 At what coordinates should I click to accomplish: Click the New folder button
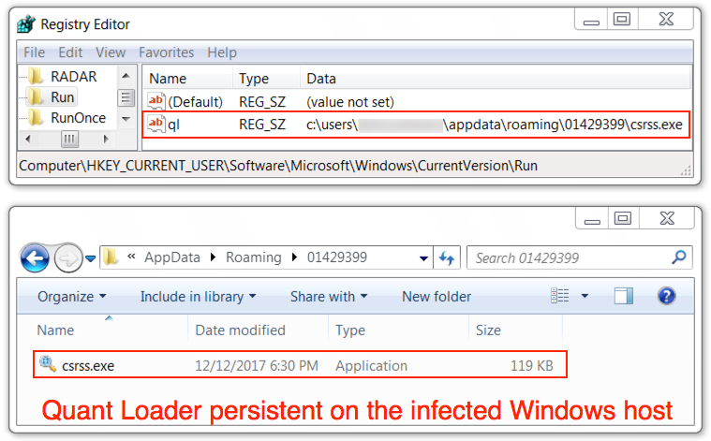(x=437, y=297)
